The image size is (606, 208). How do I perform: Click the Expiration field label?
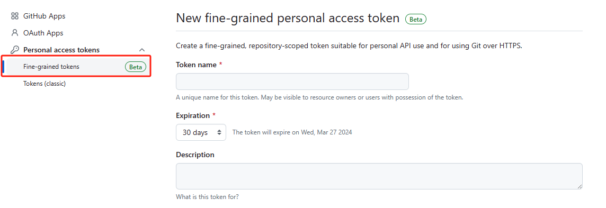[x=193, y=115]
